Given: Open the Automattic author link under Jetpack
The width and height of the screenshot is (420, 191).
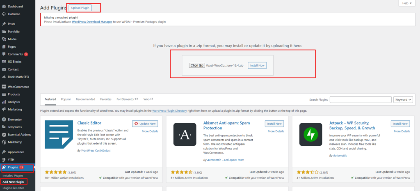Looking at the screenshot, I should coord(340,156).
